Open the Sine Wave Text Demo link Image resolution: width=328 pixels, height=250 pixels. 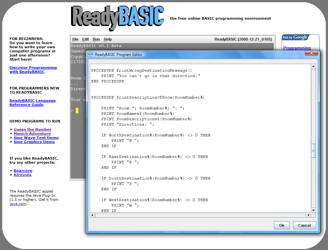coord(36,138)
